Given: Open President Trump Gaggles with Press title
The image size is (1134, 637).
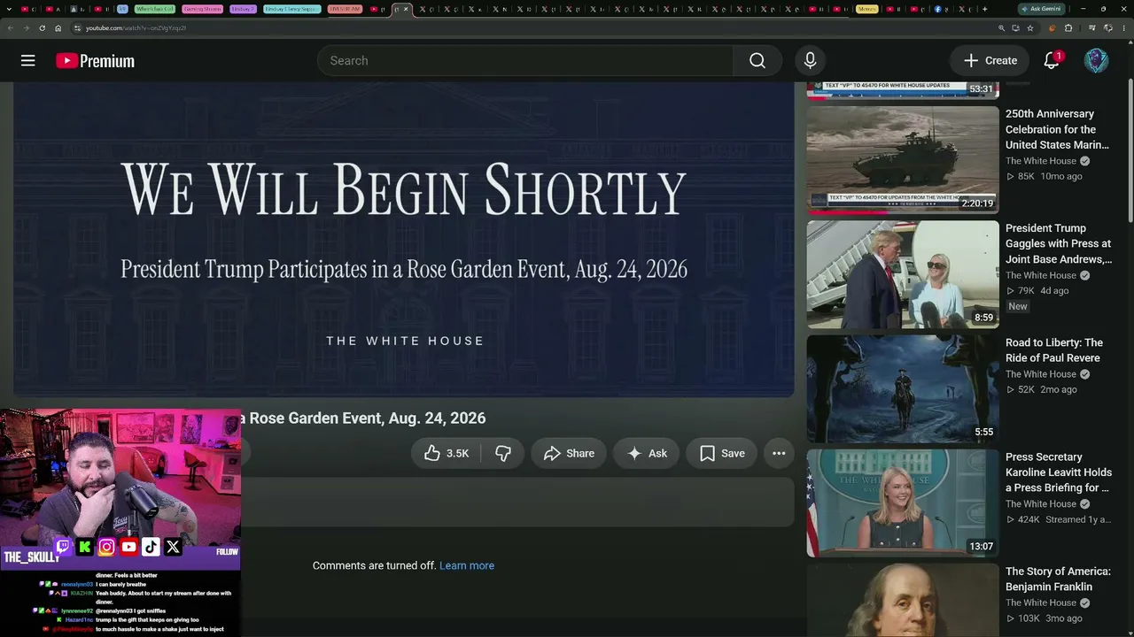Looking at the screenshot, I should [x=1059, y=243].
